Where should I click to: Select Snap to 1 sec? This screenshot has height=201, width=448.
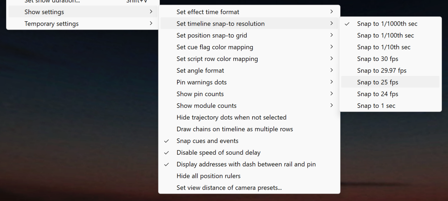tap(376, 106)
